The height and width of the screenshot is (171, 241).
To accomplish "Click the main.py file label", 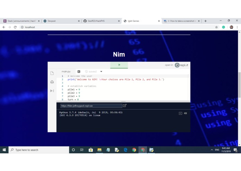I will [x=66, y=71].
